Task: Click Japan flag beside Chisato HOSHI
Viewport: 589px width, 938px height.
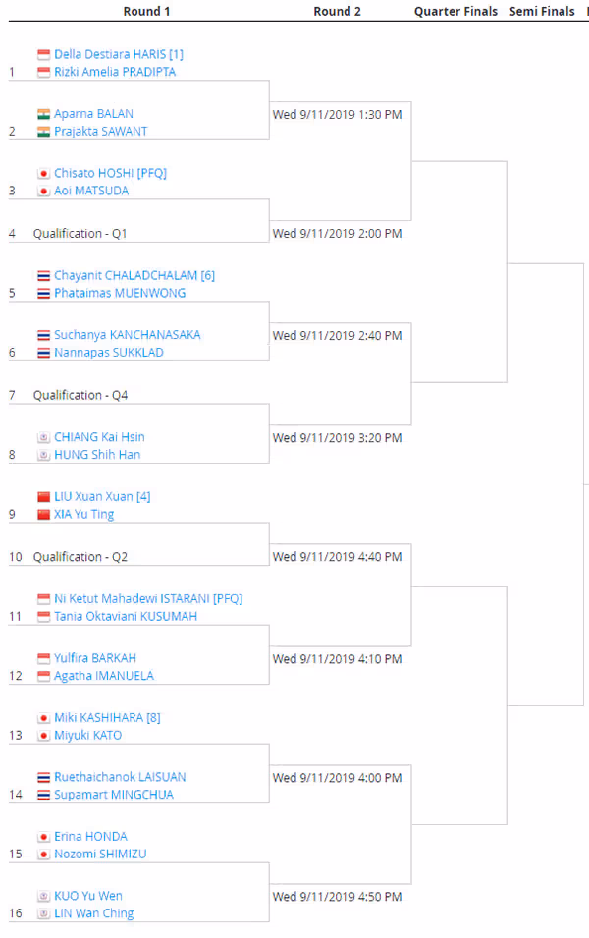Action: coord(43,174)
